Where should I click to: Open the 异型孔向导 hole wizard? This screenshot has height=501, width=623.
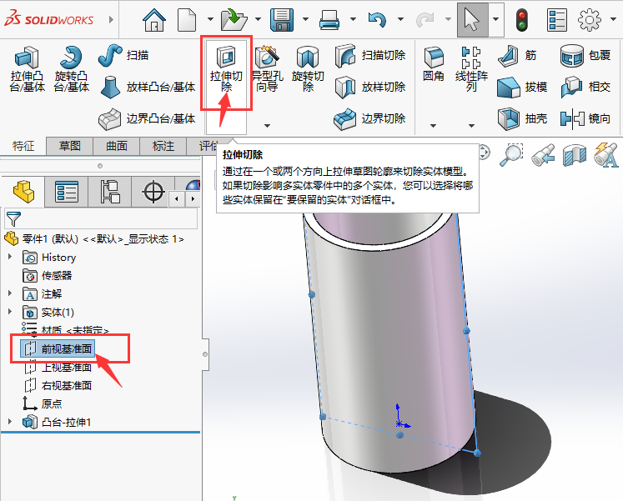[267, 68]
